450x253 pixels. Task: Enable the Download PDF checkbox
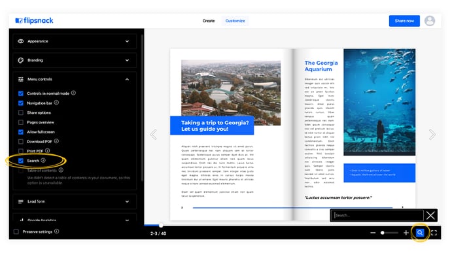coord(21,142)
